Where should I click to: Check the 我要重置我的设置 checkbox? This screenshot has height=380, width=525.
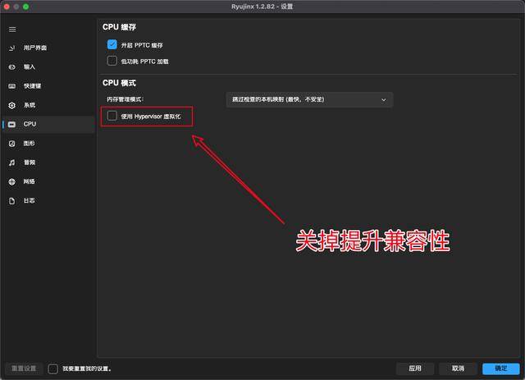tap(52, 369)
